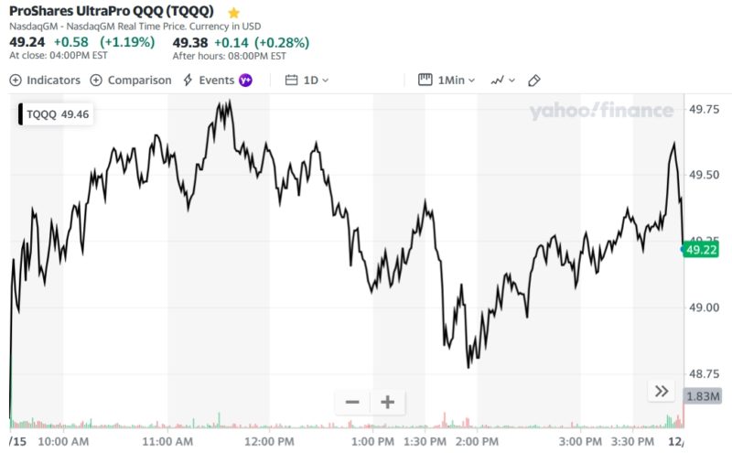Open the Indicators menu

click(45, 81)
